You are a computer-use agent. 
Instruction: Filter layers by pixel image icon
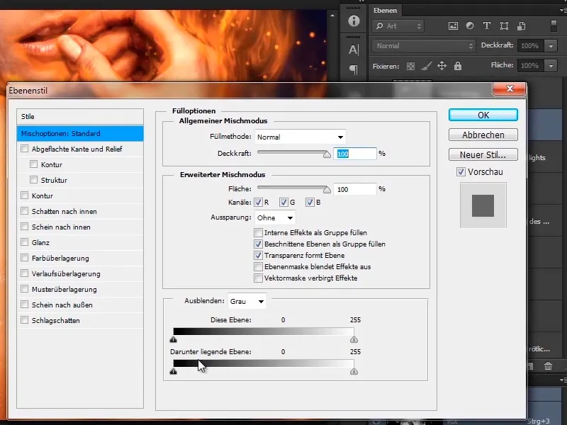pos(453,26)
